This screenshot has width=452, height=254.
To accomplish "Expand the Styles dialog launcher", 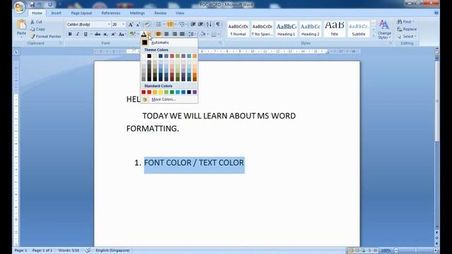I will coord(391,43).
